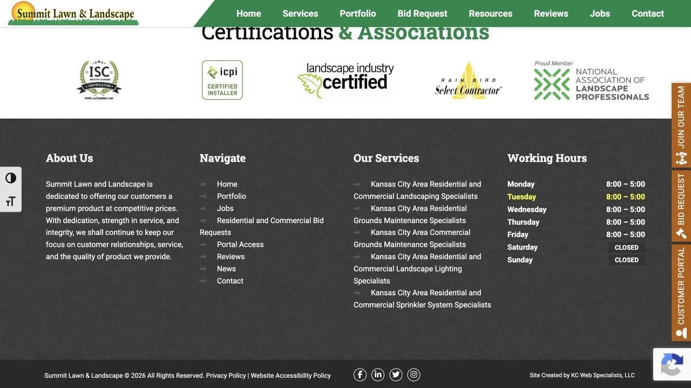Click the Rain Bird Select Contractor logo
The image size is (691, 388).
coord(469,80)
